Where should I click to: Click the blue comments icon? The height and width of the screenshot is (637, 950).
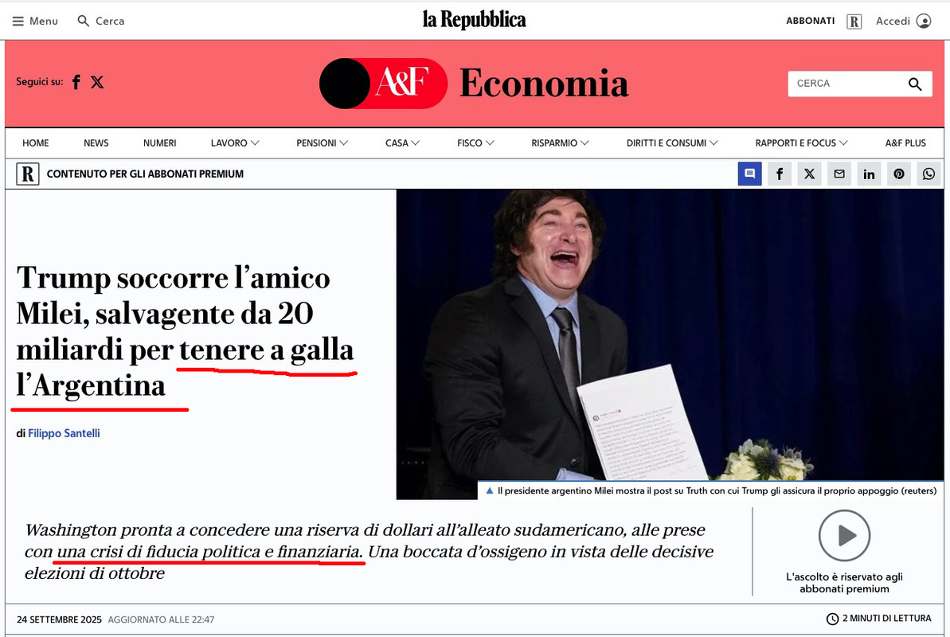coord(749,174)
